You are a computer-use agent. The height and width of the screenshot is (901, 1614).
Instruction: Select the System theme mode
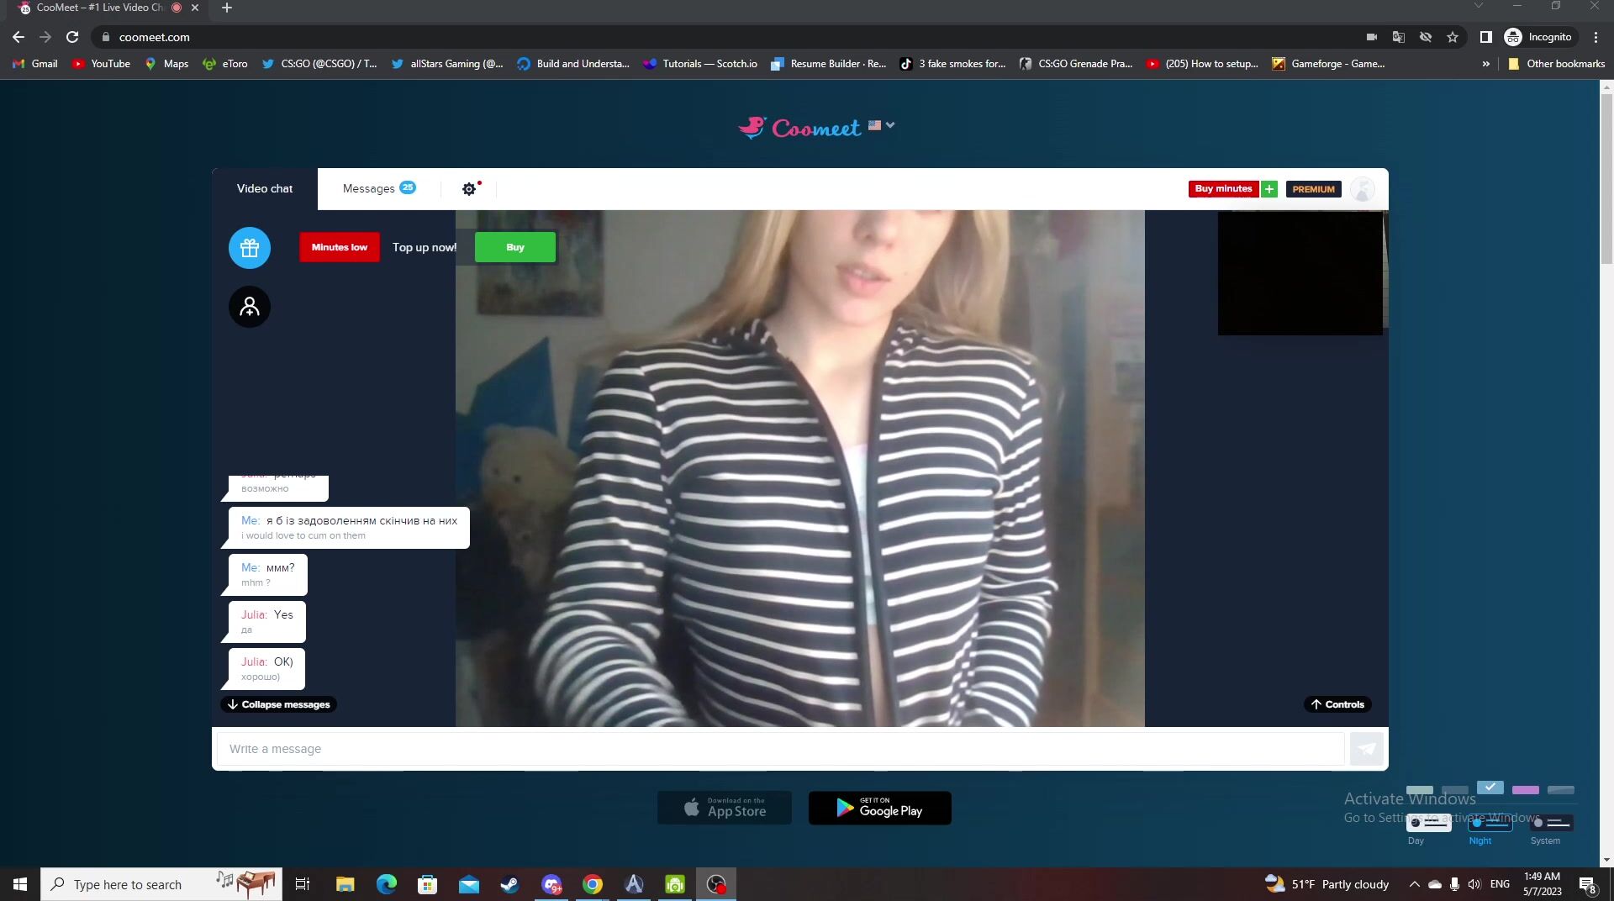pyautogui.click(x=1551, y=824)
